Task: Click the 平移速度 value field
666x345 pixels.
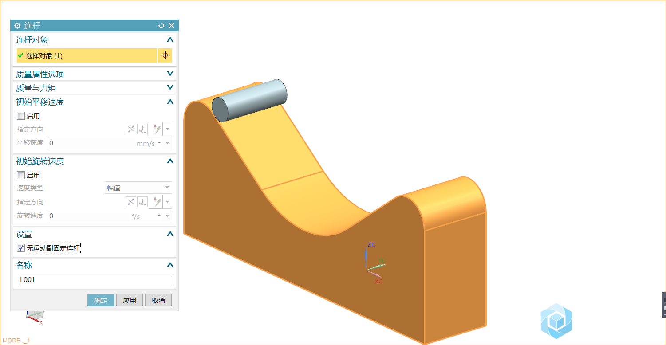Action: (x=90, y=143)
